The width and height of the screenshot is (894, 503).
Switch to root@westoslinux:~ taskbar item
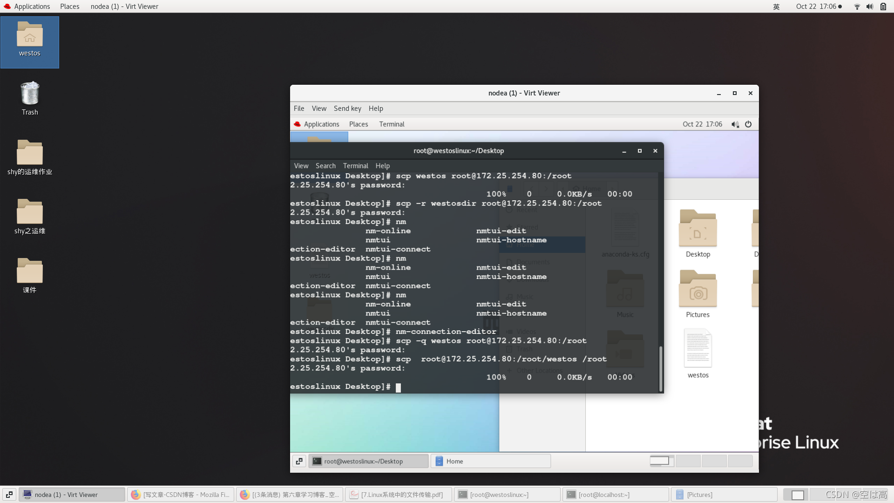pyautogui.click(x=507, y=495)
